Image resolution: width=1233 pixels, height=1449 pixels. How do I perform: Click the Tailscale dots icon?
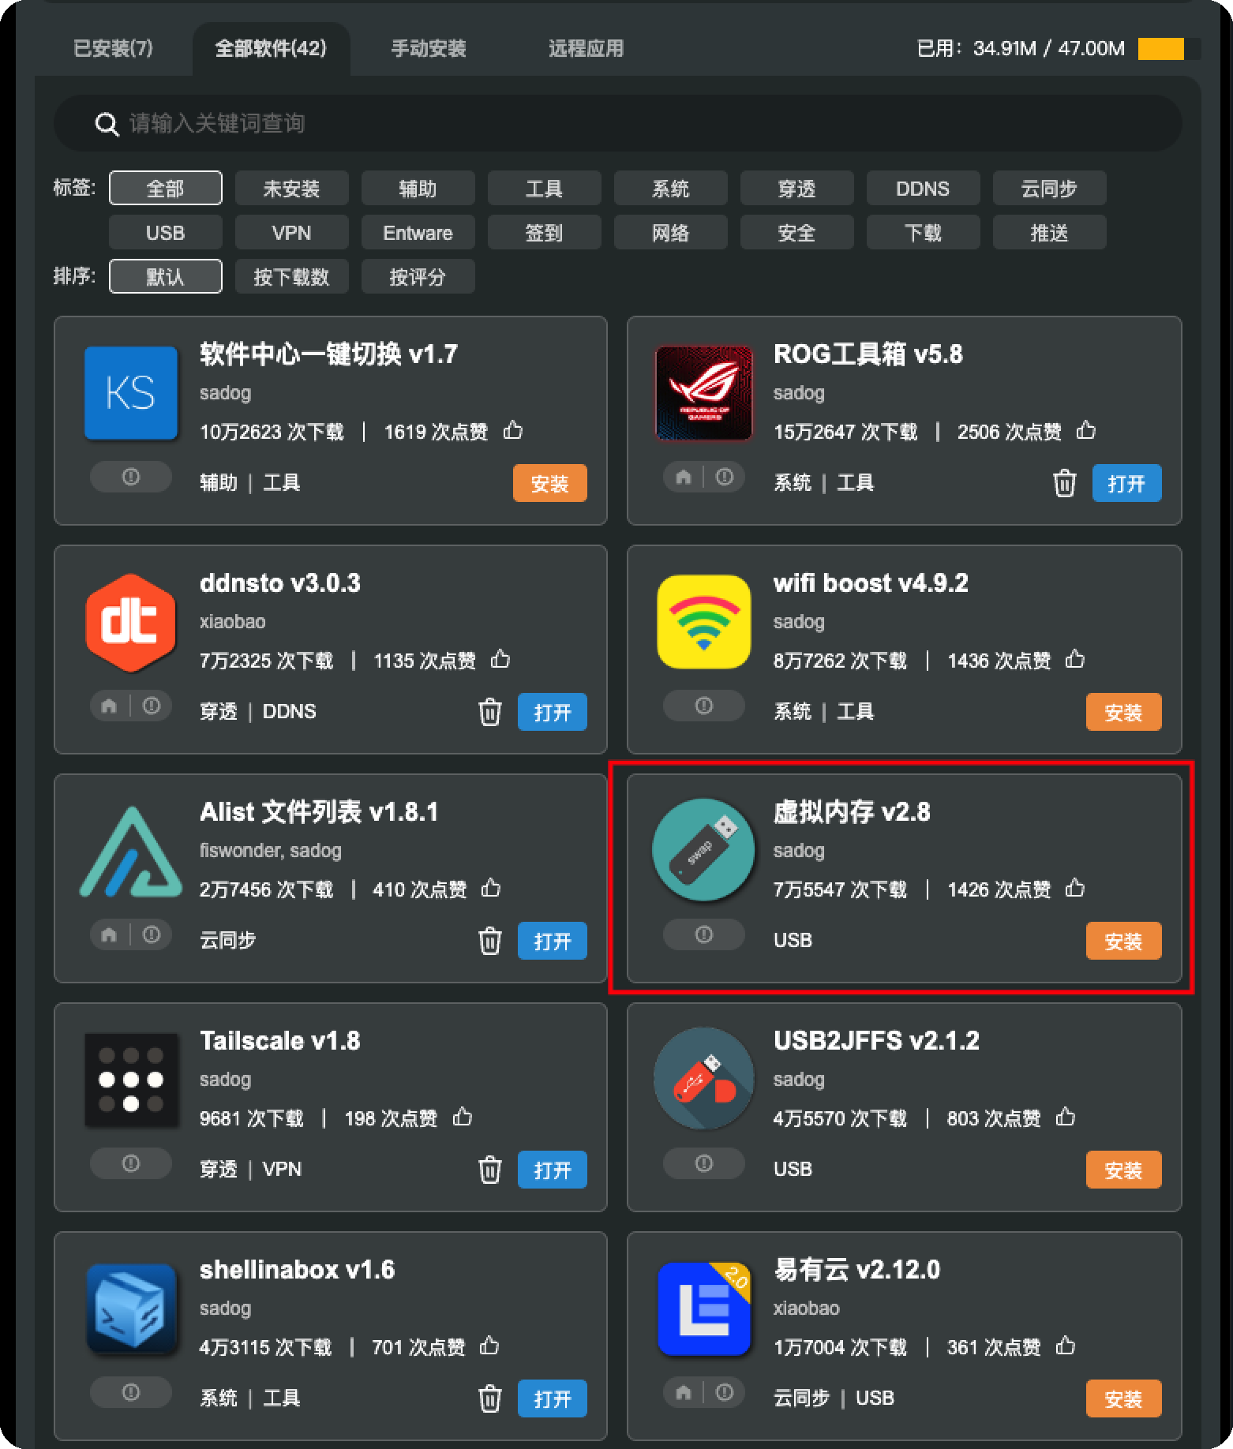(131, 1080)
